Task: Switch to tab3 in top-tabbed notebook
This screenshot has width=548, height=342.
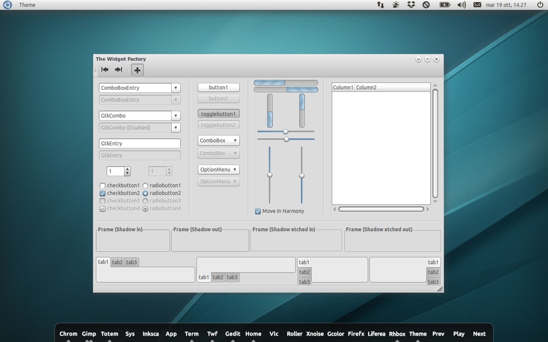Action: (x=131, y=262)
